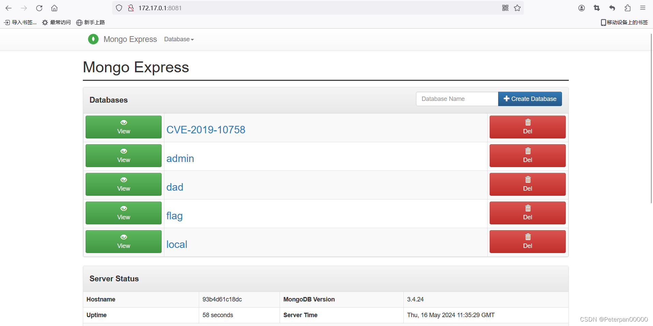The width and height of the screenshot is (653, 326).
Task: Expand the Database dropdown menu
Action: (179, 39)
